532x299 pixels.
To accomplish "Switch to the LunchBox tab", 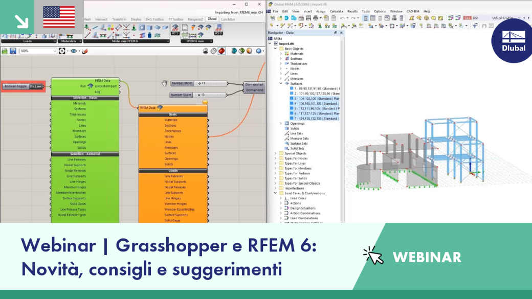I will pyautogui.click(x=228, y=19).
